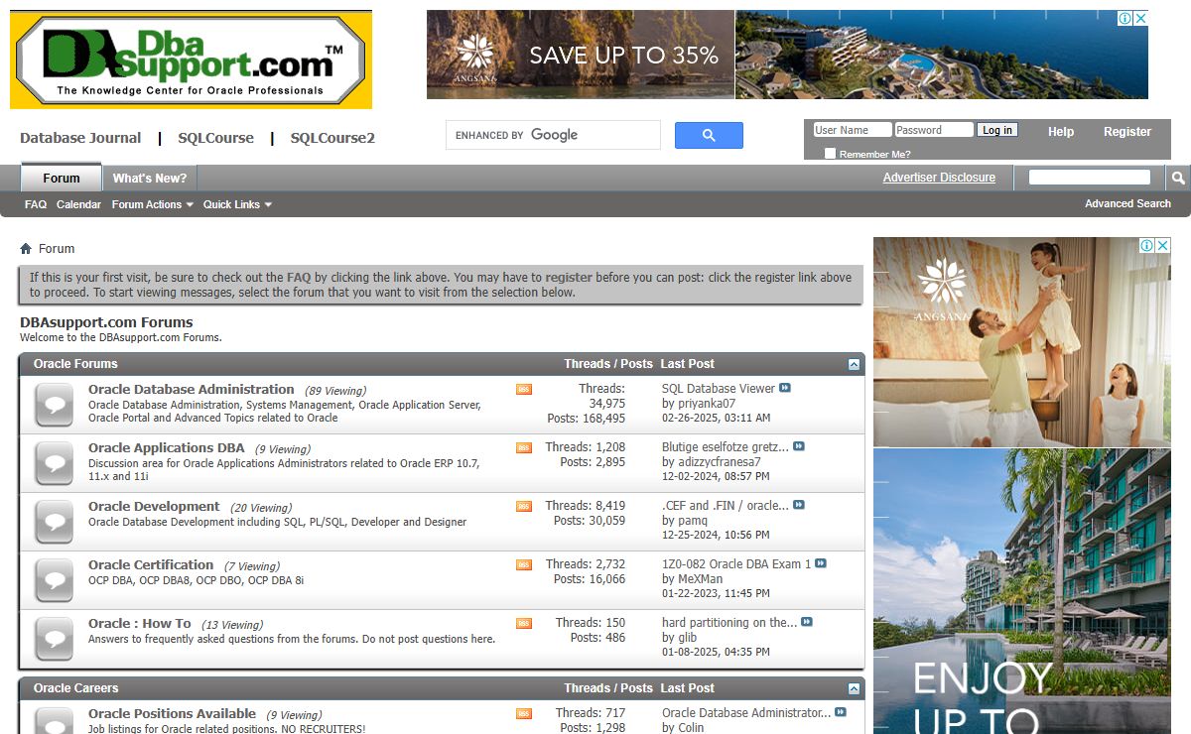Collapse the Oracle Forums category
The height and width of the screenshot is (734, 1191).
[x=854, y=364]
